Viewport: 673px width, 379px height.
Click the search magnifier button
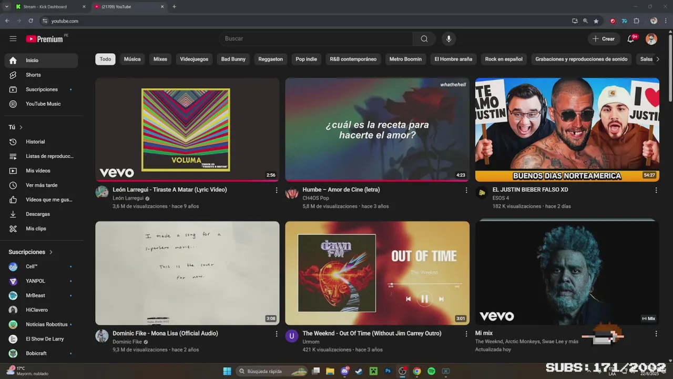click(x=424, y=38)
